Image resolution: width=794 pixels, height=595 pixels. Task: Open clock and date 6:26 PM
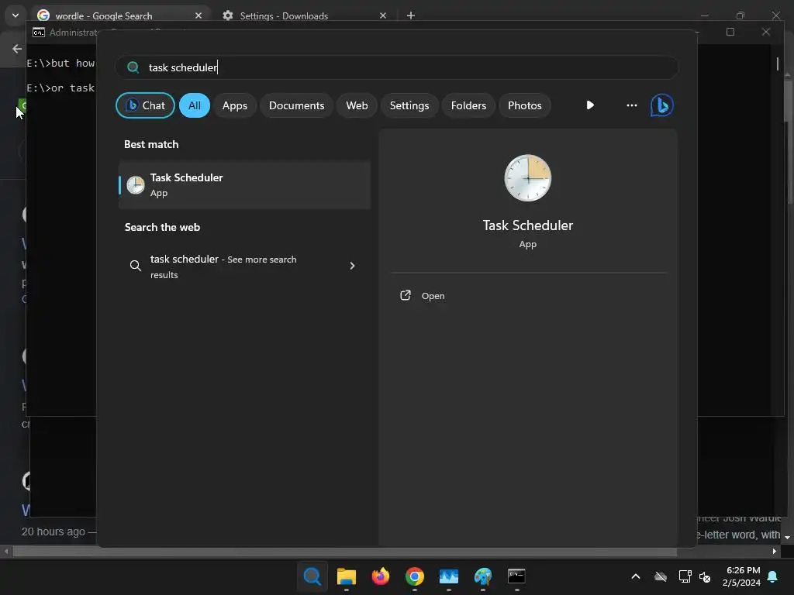pos(742,576)
